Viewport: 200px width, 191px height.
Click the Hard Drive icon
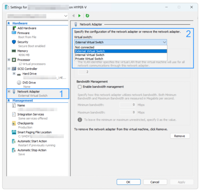(19, 74)
